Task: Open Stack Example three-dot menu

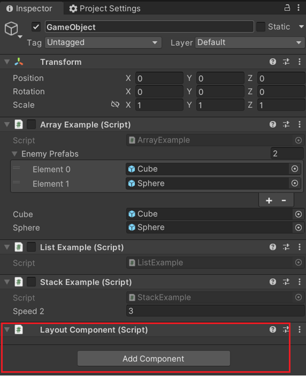Action: pos(300,282)
